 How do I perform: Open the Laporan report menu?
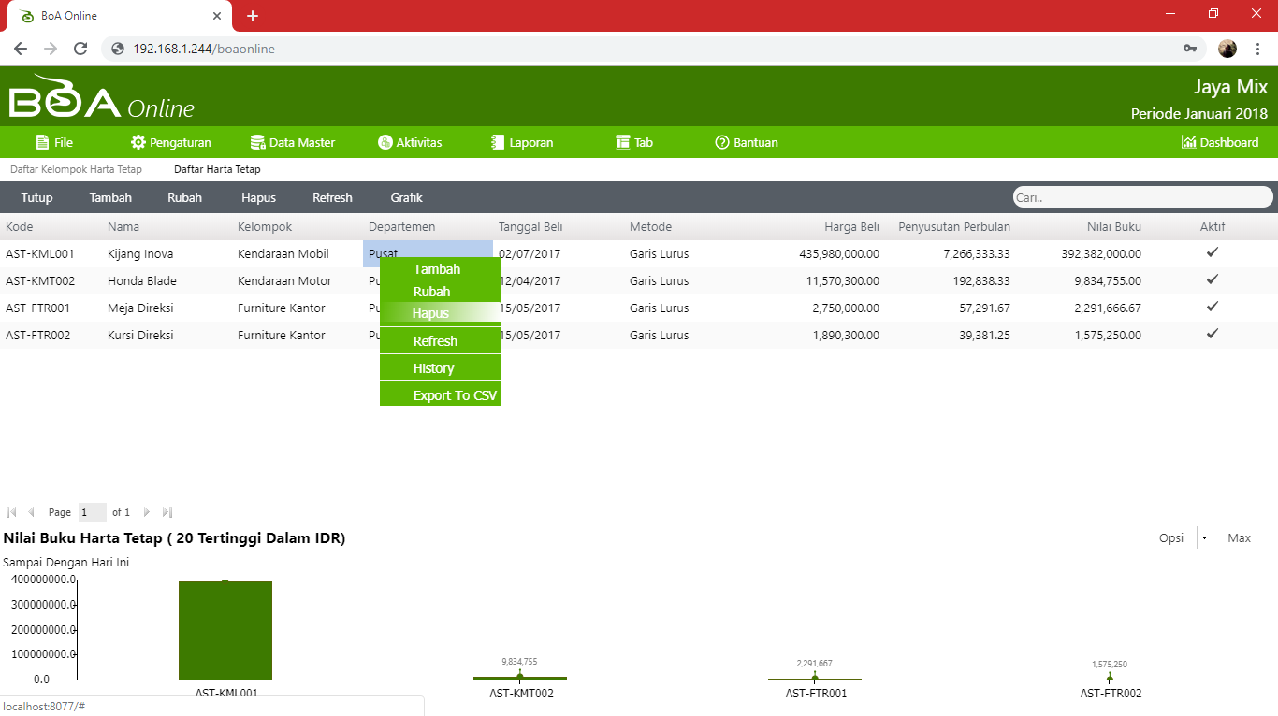pos(498,142)
